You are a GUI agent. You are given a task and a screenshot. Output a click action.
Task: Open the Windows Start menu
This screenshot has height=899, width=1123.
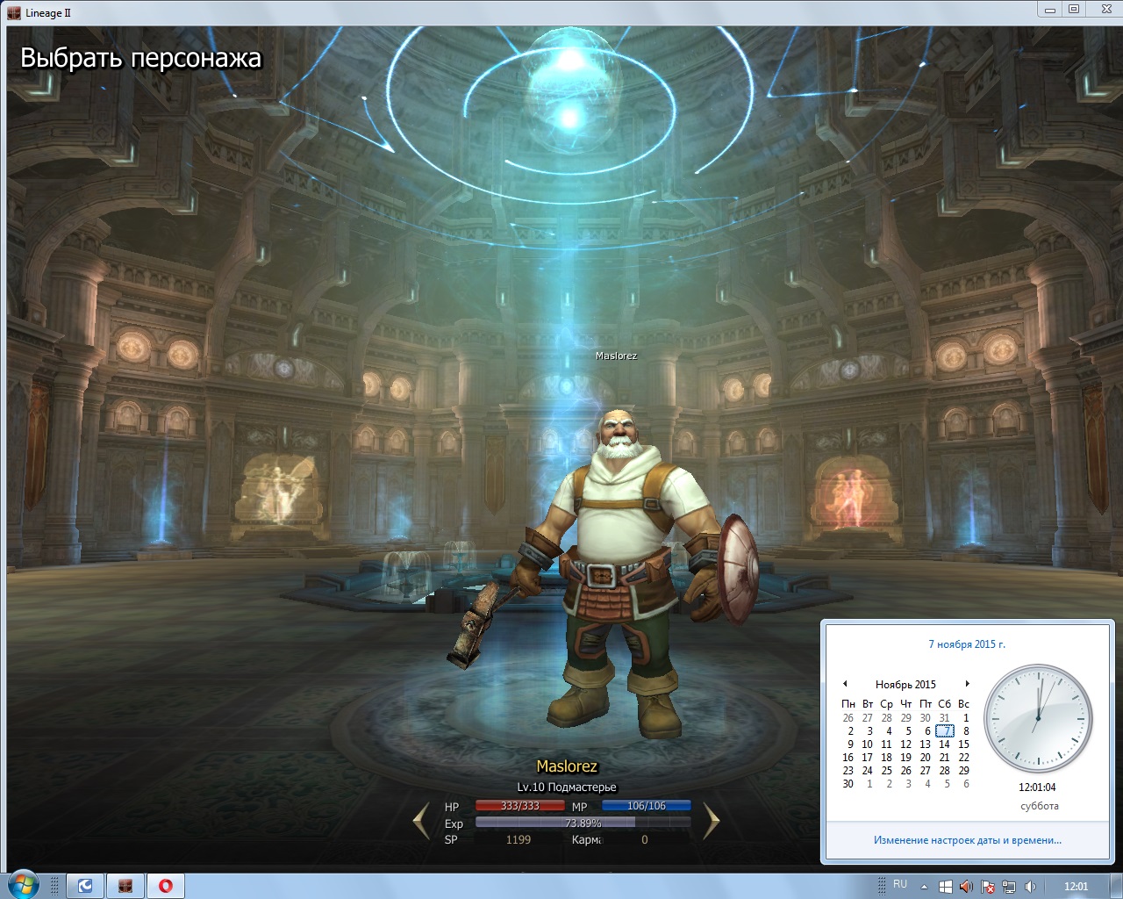pos(24,886)
